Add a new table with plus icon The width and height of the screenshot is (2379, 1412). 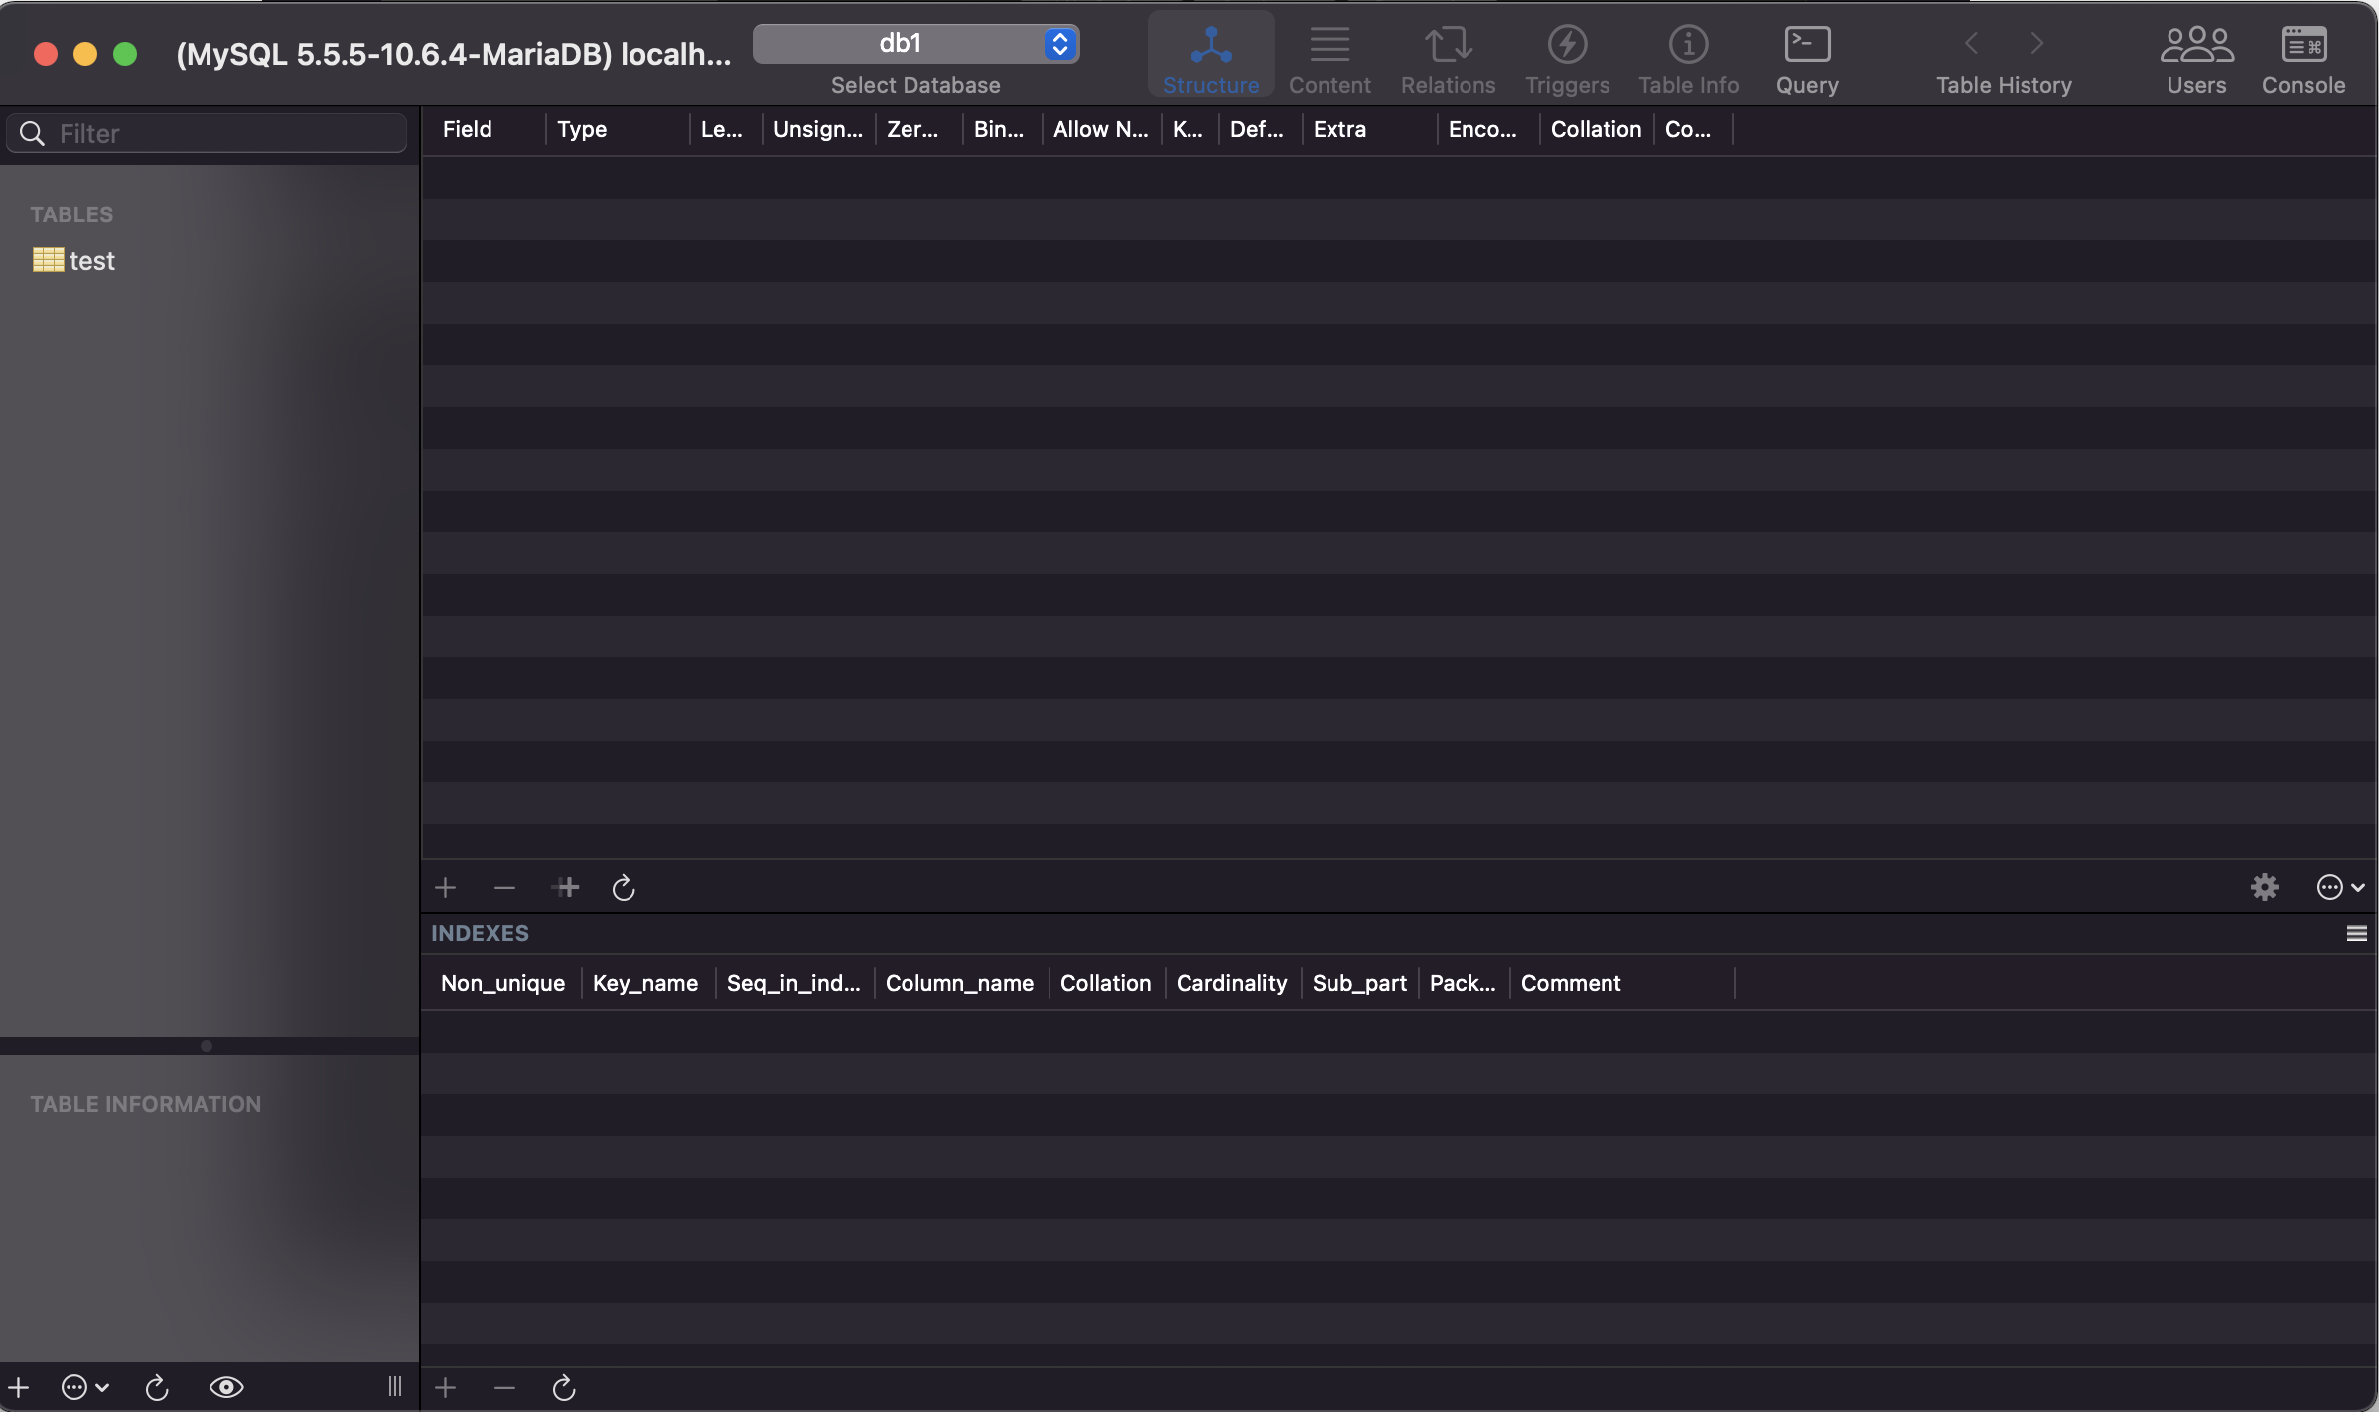tap(19, 1387)
